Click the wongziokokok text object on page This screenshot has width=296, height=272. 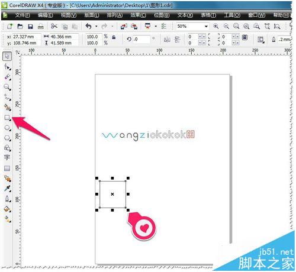[148, 135]
